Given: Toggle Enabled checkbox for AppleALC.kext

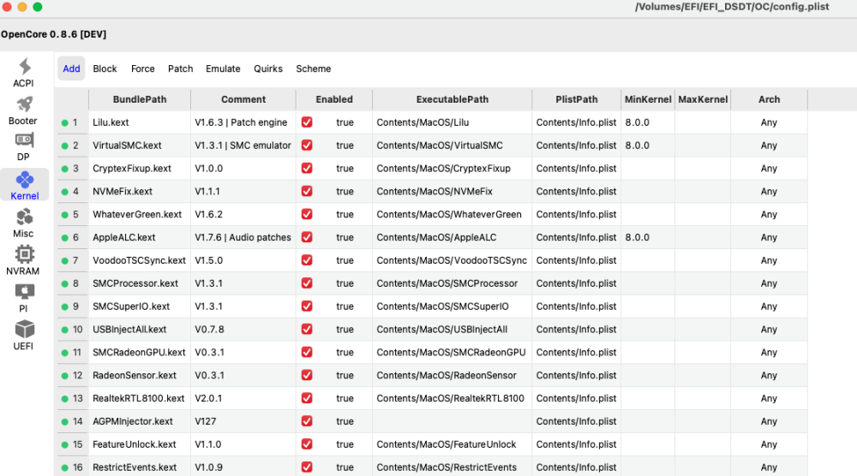Looking at the screenshot, I should coord(307,237).
